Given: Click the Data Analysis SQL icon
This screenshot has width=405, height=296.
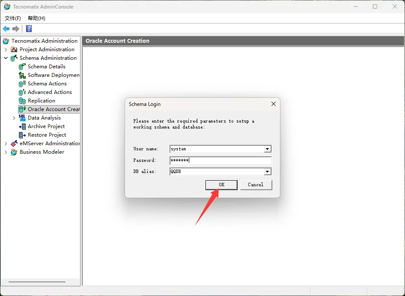Looking at the screenshot, I should (x=22, y=118).
